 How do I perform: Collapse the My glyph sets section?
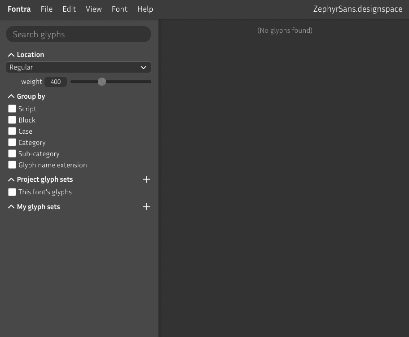(x=11, y=206)
